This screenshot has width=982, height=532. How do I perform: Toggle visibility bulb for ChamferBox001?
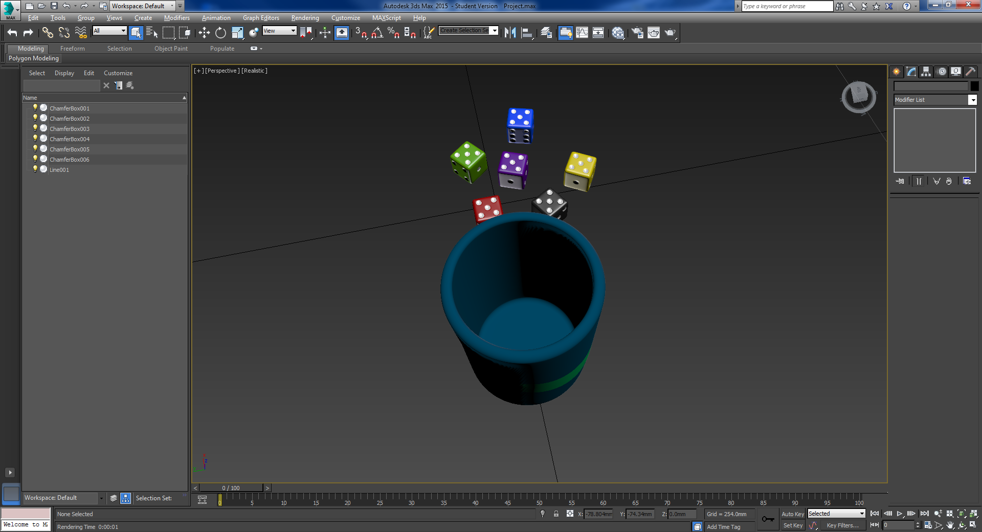(x=35, y=108)
